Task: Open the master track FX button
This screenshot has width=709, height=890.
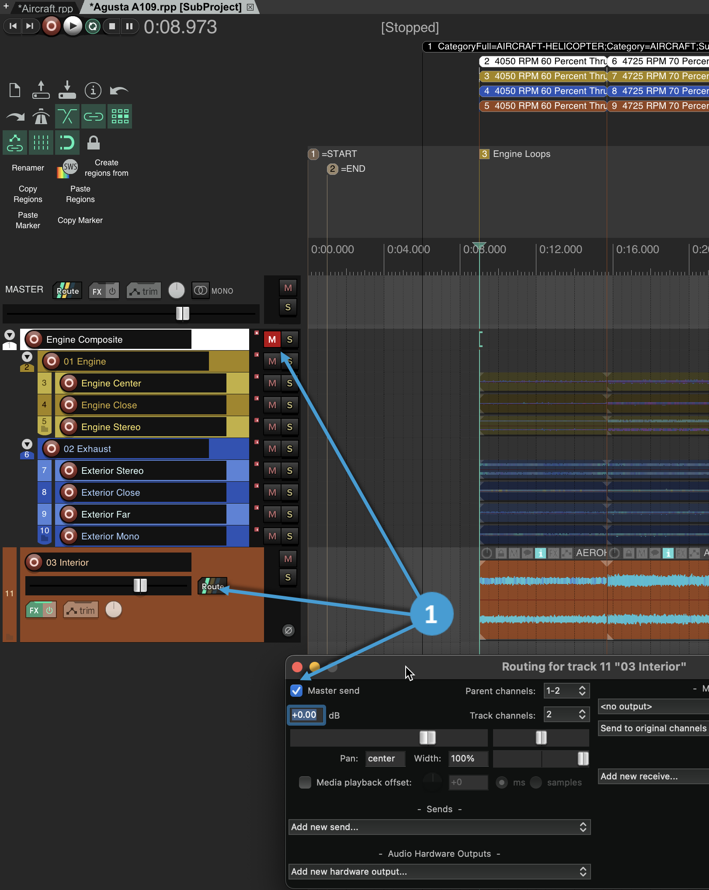Action: (x=97, y=291)
